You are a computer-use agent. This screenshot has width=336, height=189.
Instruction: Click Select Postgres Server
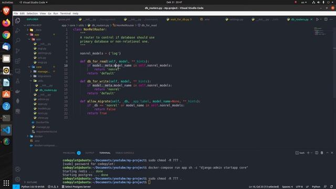(76, 187)
